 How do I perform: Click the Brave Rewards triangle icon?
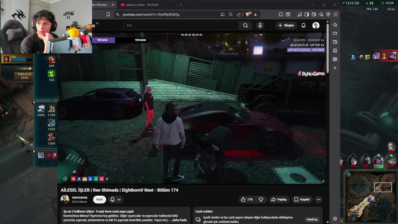(x=255, y=14)
